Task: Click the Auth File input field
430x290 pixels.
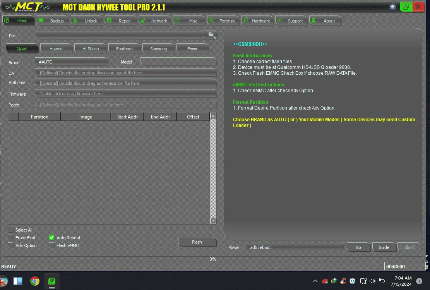Action: click(126, 83)
